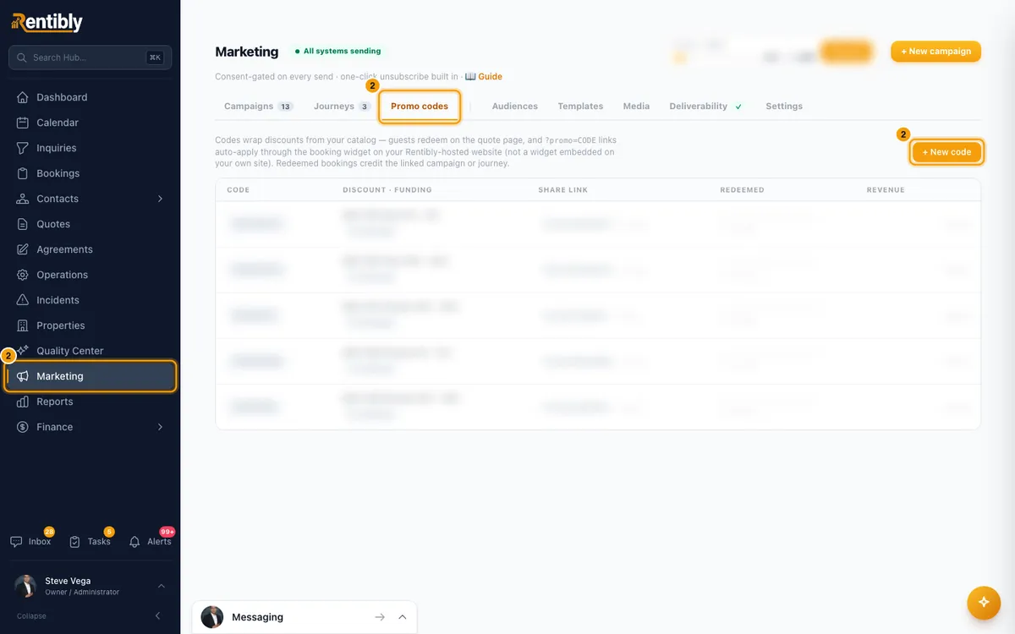
Task: Open Bookings from sidebar
Action: point(90,173)
